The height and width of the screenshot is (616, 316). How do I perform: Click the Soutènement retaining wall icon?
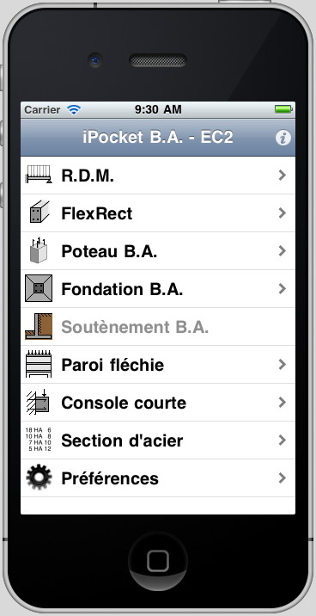click(39, 326)
